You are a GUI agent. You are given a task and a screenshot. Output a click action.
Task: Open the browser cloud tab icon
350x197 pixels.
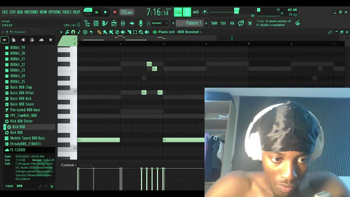[41, 40]
